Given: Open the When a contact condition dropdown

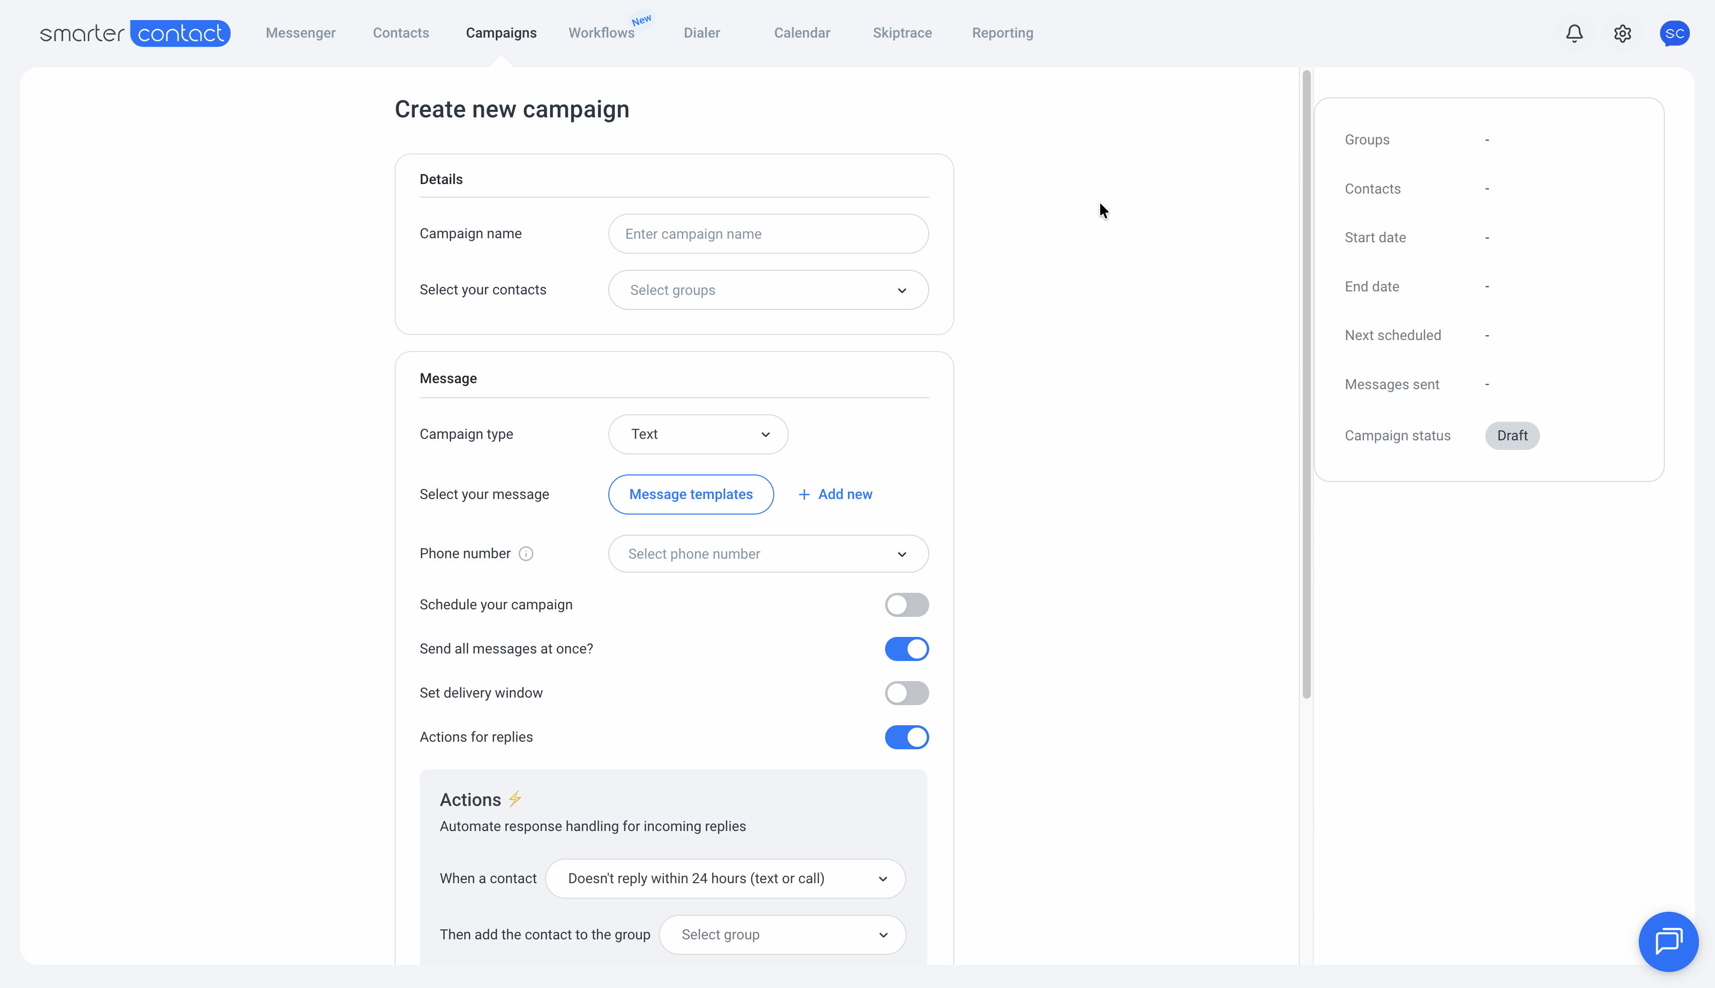Looking at the screenshot, I should (x=725, y=879).
